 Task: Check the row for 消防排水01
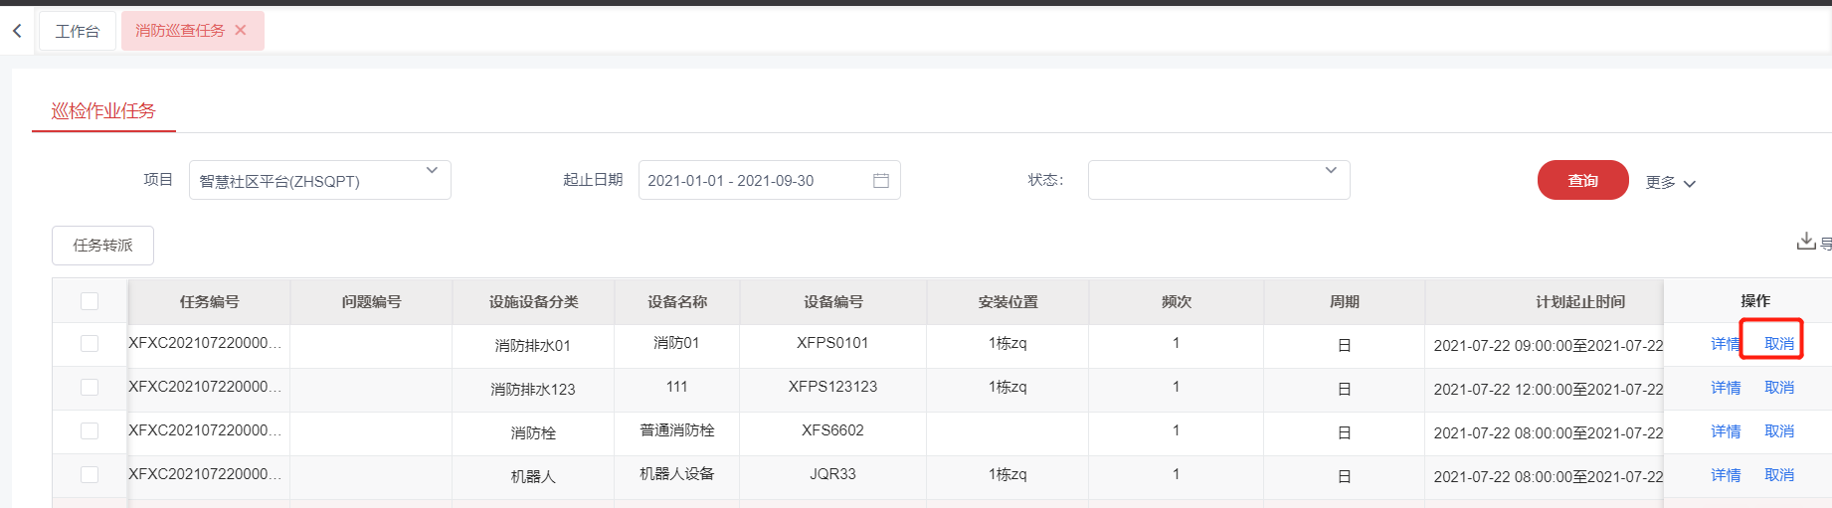coord(90,344)
